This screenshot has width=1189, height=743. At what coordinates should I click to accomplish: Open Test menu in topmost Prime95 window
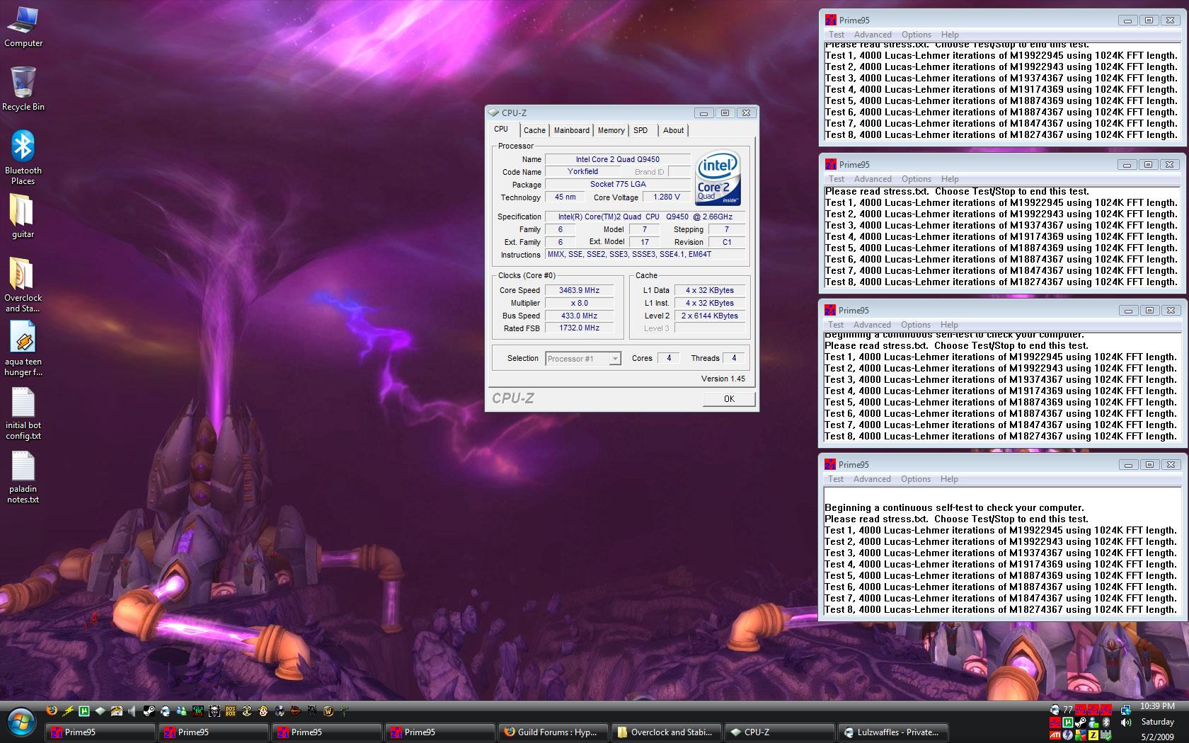pos(837,35)
